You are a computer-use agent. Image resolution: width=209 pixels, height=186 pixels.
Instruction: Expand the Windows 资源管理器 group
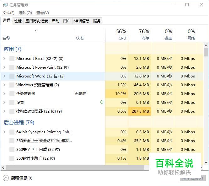(4, 85)
